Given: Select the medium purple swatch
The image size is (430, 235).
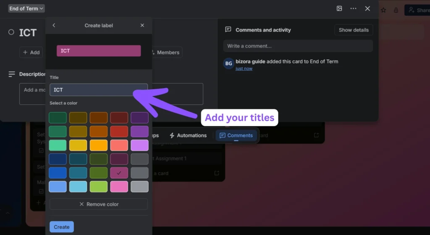Looking at the screenshot, I should coord(139,132).
